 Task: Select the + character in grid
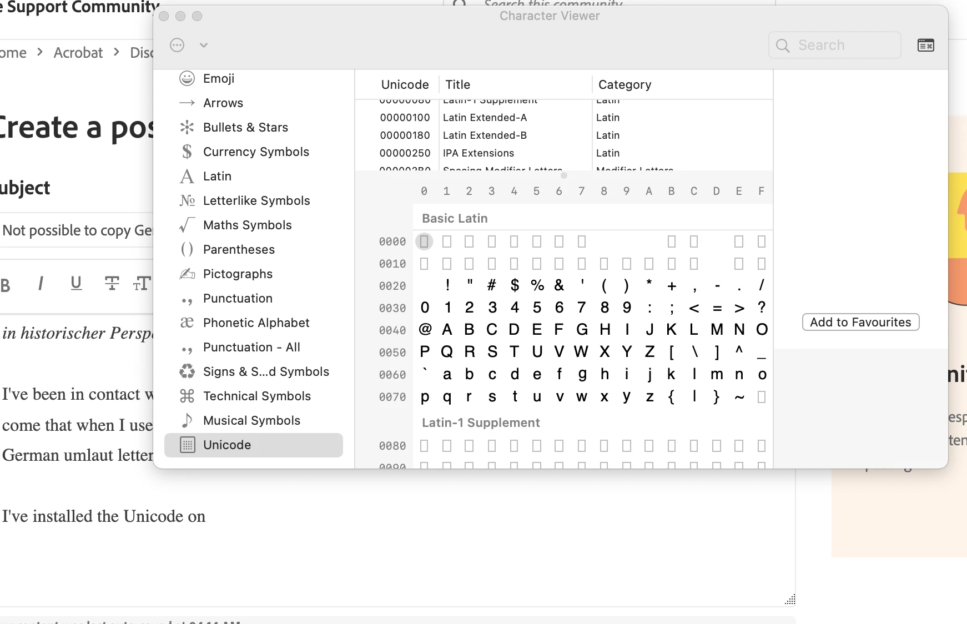[672, 285]
